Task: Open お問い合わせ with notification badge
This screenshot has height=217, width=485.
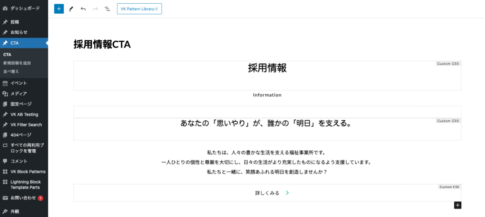Action: click(x=23, y=198)
